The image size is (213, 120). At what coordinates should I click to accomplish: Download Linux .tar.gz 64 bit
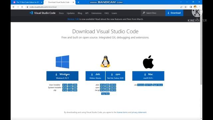click(103, 90)
